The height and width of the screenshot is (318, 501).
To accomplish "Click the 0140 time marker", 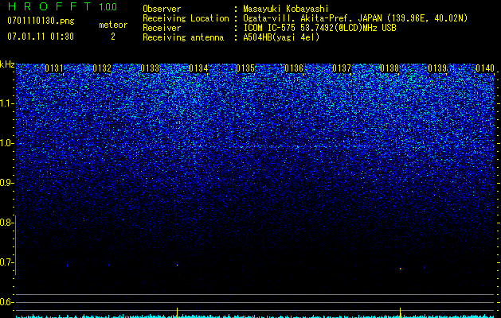I will click(x=485, y=68).
